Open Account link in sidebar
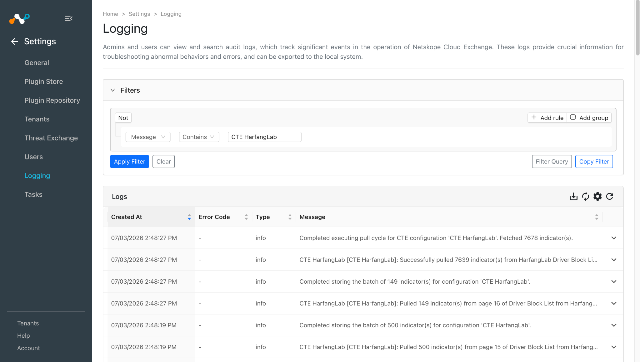 (x=28, y=348)
